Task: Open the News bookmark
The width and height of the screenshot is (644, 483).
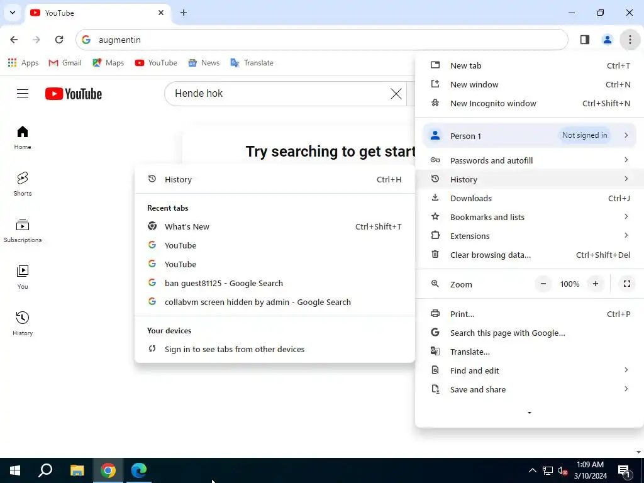Action: pos(204,63)
